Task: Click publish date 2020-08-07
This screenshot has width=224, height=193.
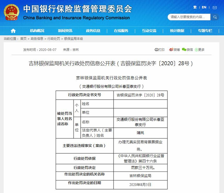Action: click(48, 50)
